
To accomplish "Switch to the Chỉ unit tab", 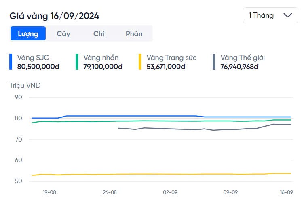I will click(x=99, y=33).
